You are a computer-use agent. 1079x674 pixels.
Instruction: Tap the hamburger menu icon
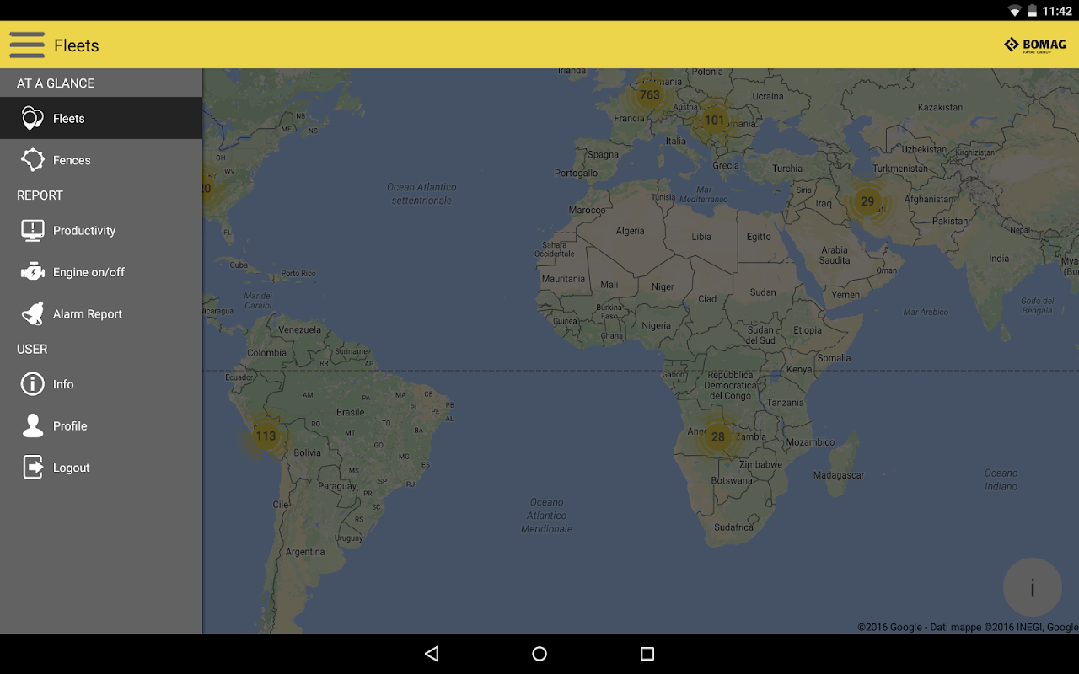(x=27, y=45)
